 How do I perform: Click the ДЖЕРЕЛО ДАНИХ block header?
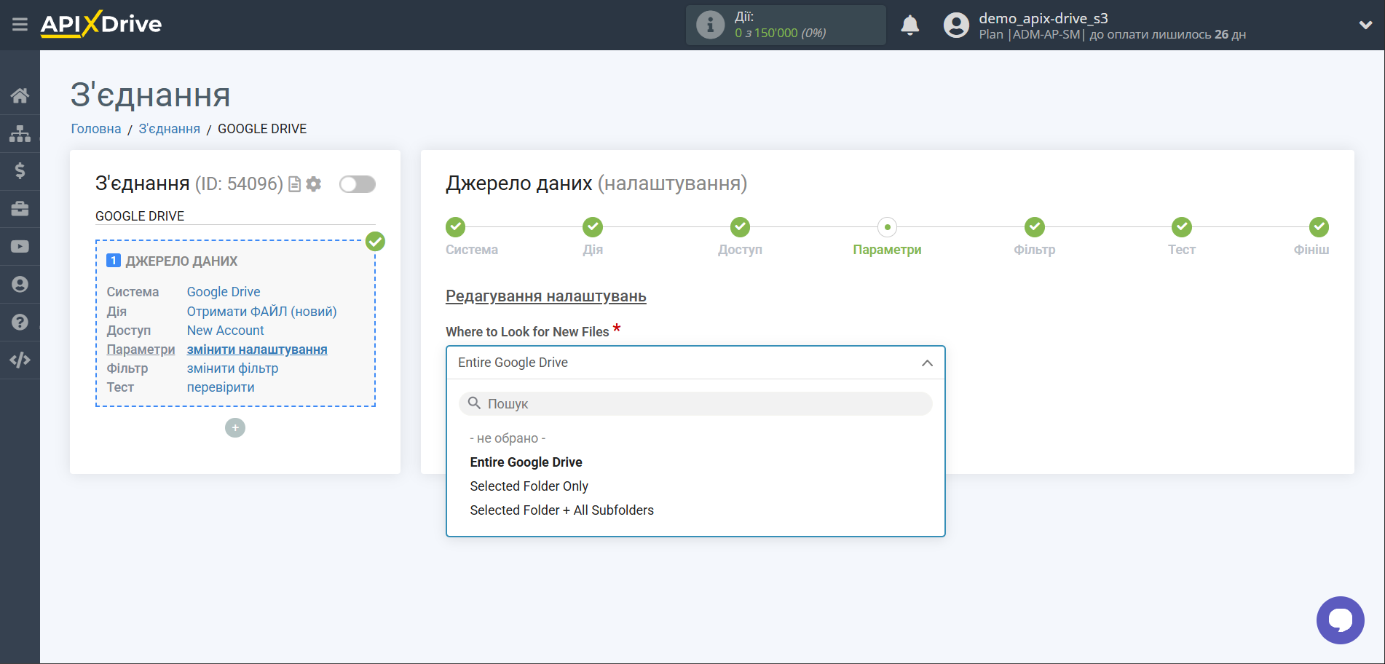[x=182, y=261]
